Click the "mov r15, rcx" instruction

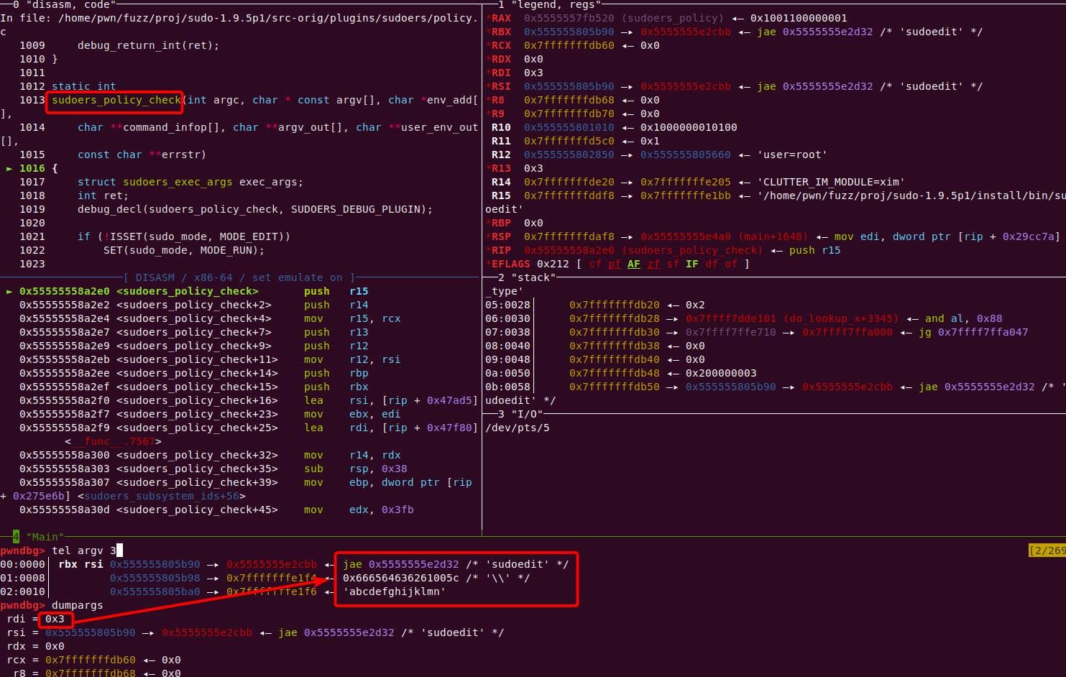point(352,318)
